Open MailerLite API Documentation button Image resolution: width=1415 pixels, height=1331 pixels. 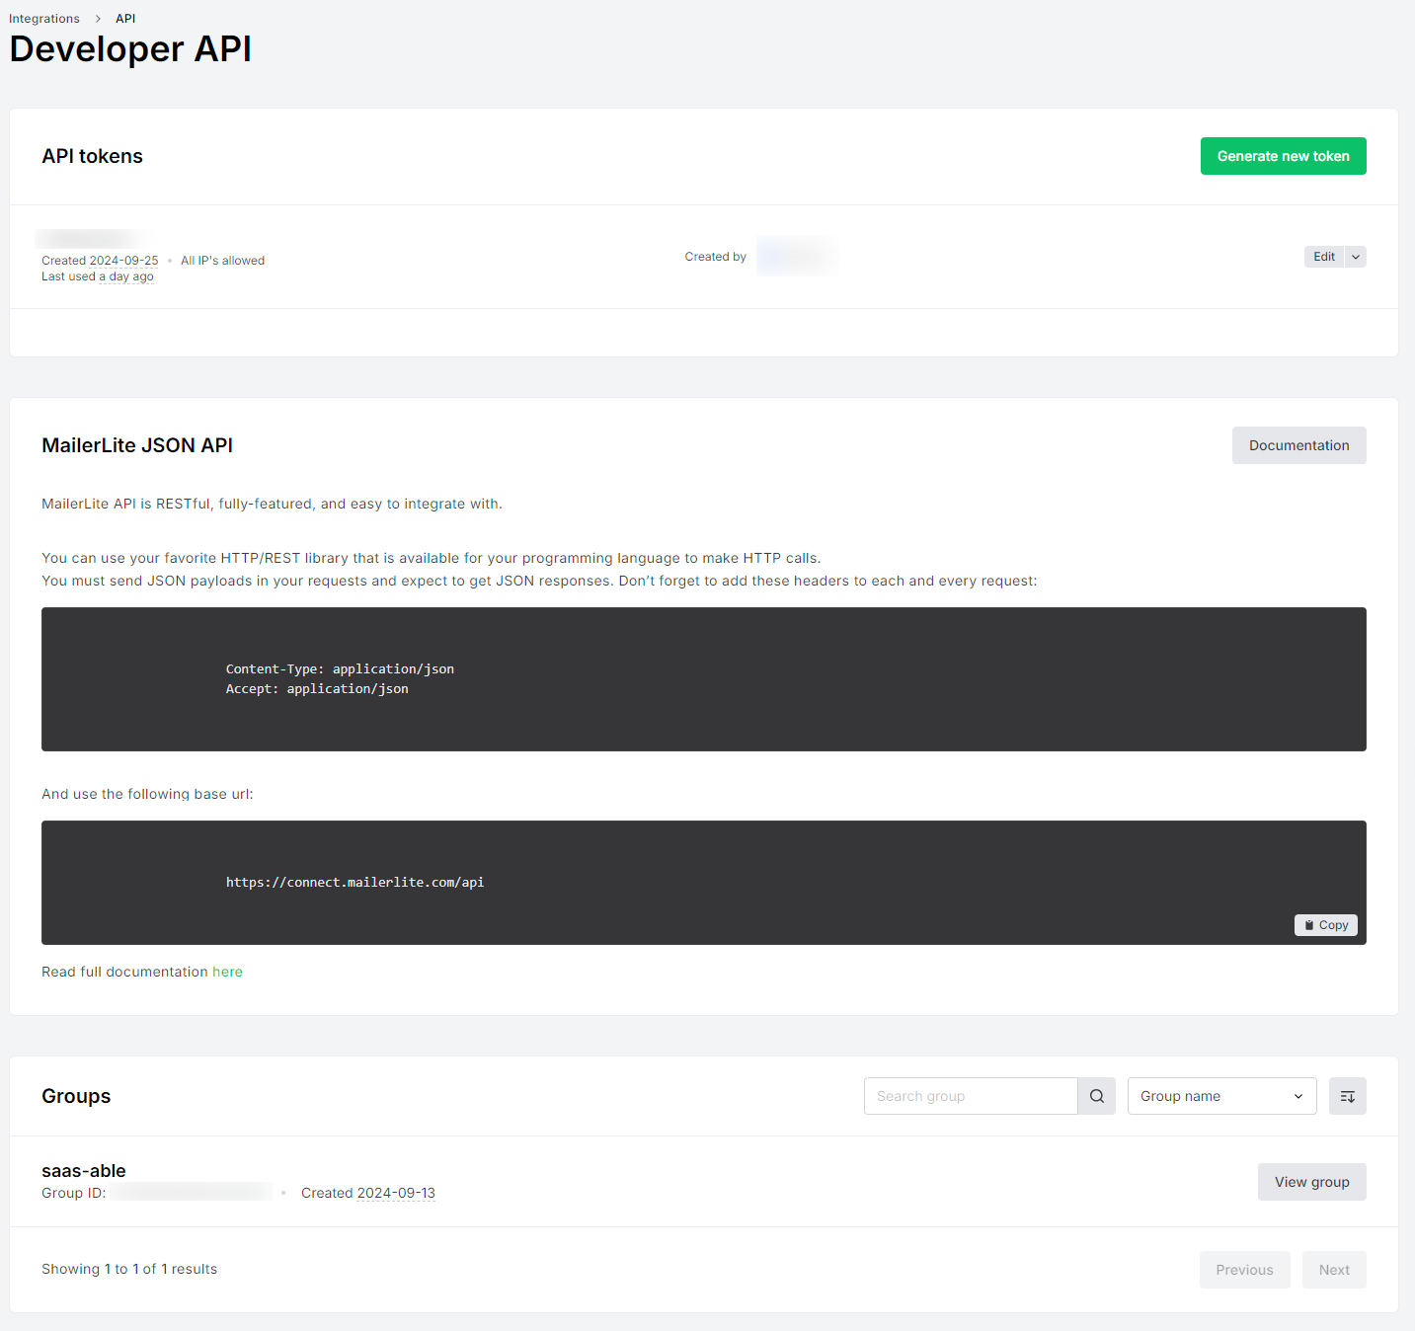tap(1298, 445)
